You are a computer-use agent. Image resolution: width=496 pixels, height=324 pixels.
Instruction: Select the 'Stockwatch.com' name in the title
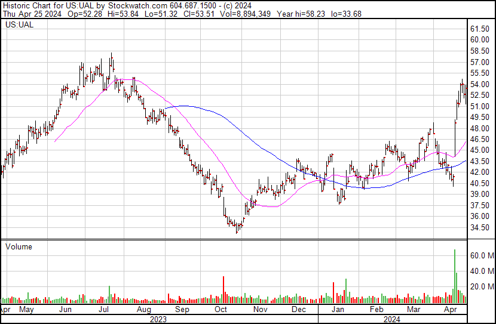tap(137, 6)
